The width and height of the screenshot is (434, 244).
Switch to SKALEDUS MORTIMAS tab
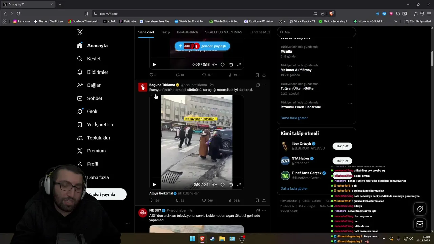click(x=223, y=32)
